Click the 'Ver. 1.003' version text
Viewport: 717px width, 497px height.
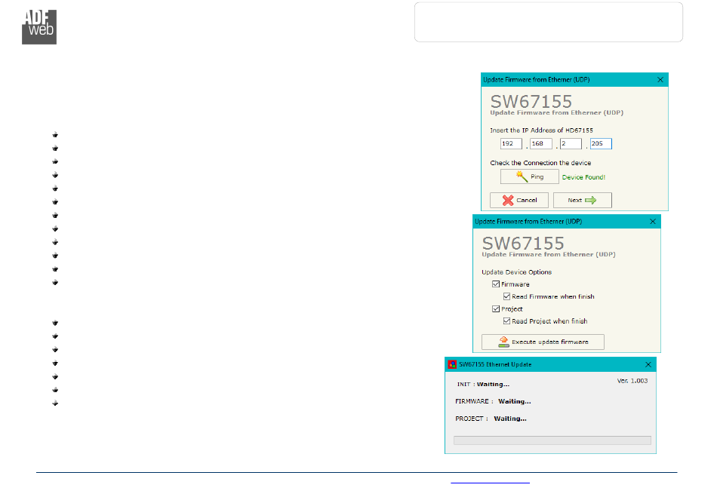(x=632, y=381)
